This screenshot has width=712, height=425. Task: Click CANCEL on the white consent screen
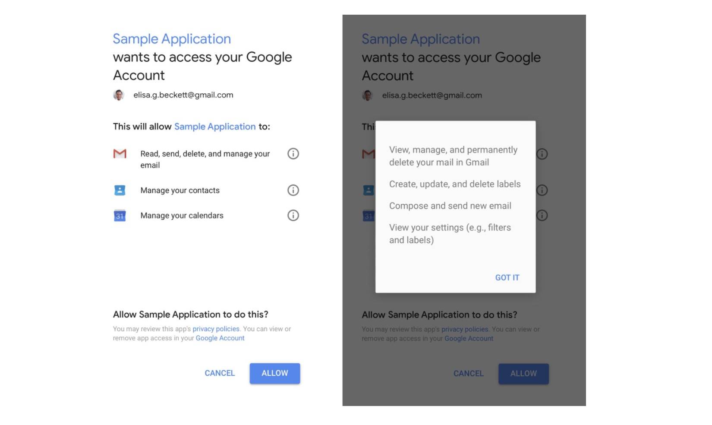click(220, 373)
